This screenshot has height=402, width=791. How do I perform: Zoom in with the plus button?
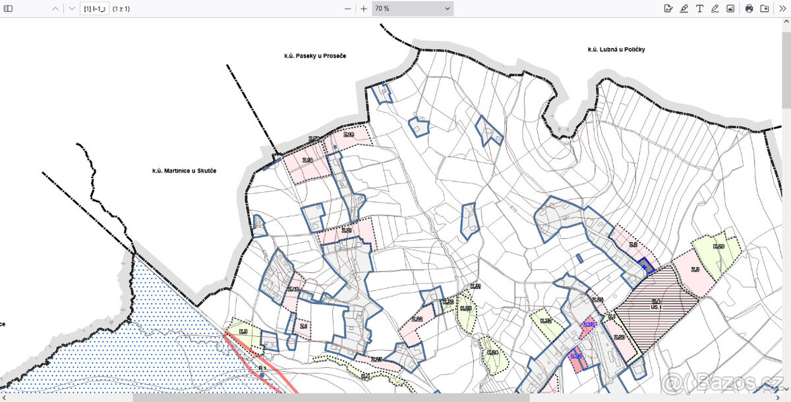(363, 9)
